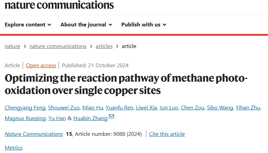268x153 pixels.
Task: Open the Yihan Zhu author link
Action: [x=248, y=108]
